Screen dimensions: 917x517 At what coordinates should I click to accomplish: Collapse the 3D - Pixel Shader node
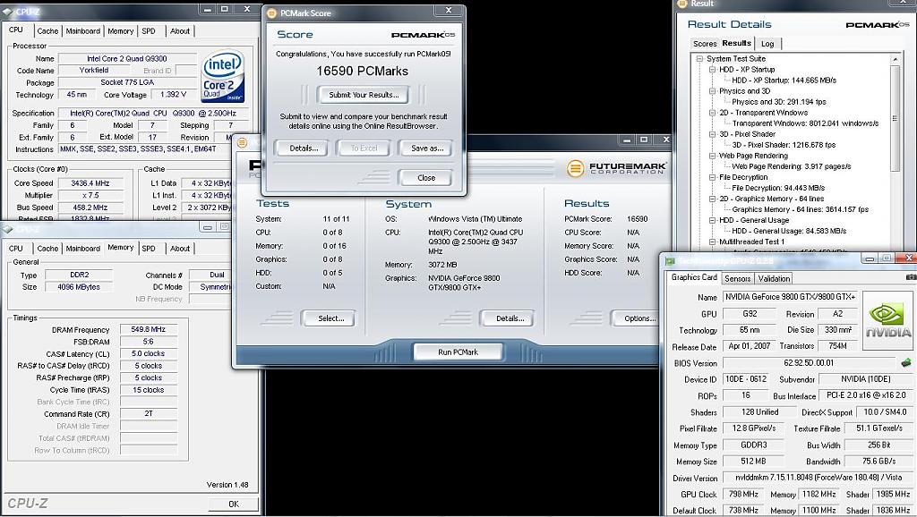[712, 134]
